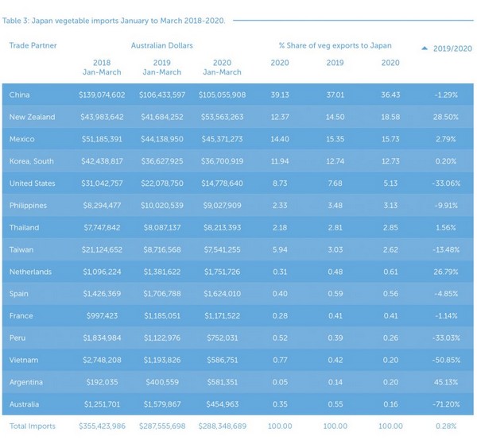Screen dimensions: 477x444
Task: Click the Mexico trade partner cell
Action: [x=22, y=139]
